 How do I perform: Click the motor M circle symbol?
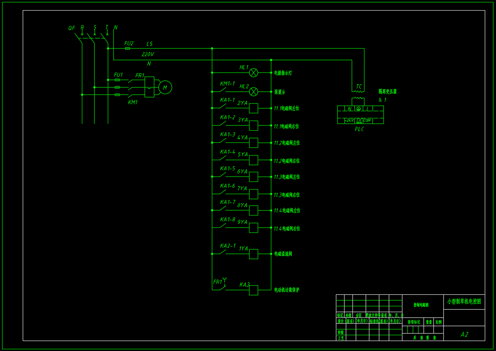[x=165, y=88]
